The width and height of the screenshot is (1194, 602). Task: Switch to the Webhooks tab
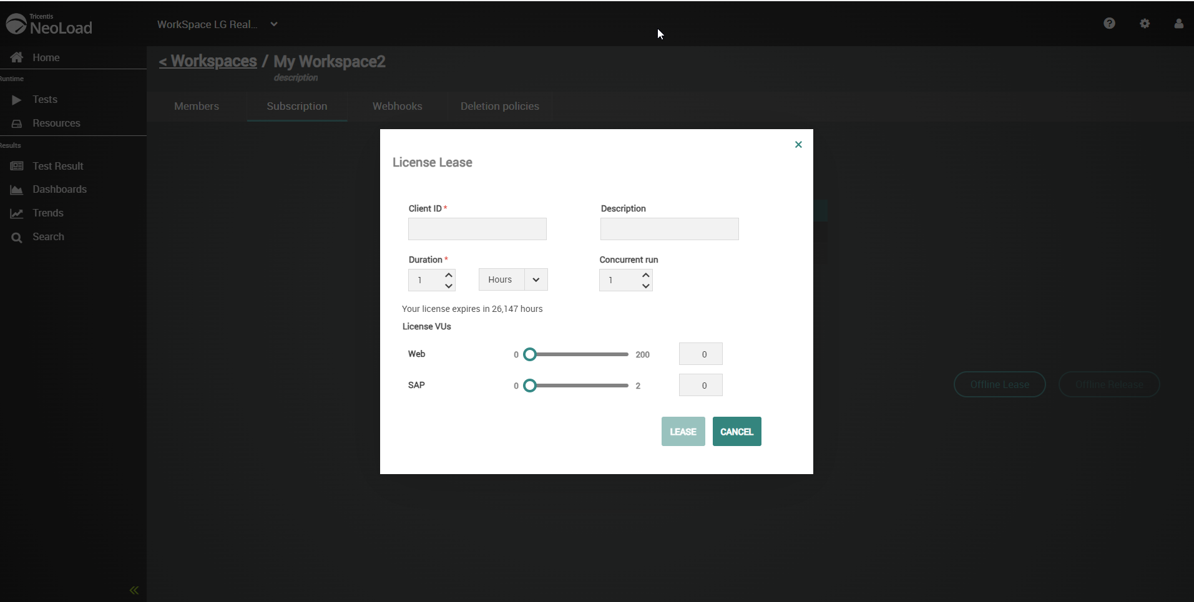397,106
